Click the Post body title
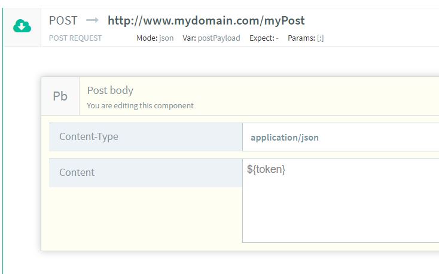This screenshot has width=439, height=274. point(110,90)
